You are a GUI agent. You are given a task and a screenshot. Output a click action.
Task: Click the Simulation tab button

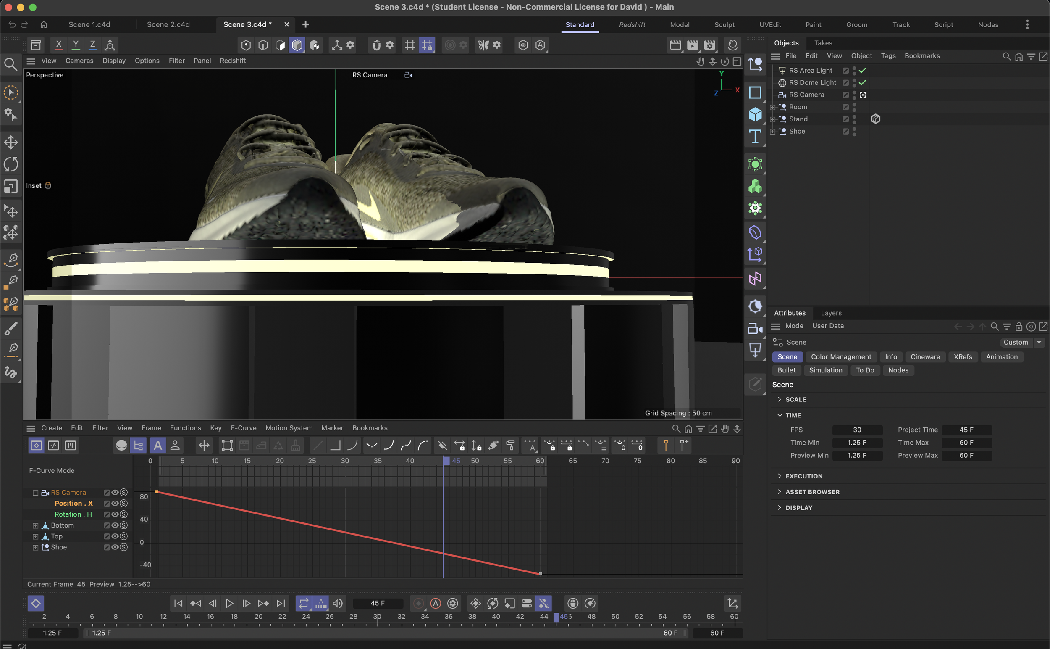(x=825, y=370)
